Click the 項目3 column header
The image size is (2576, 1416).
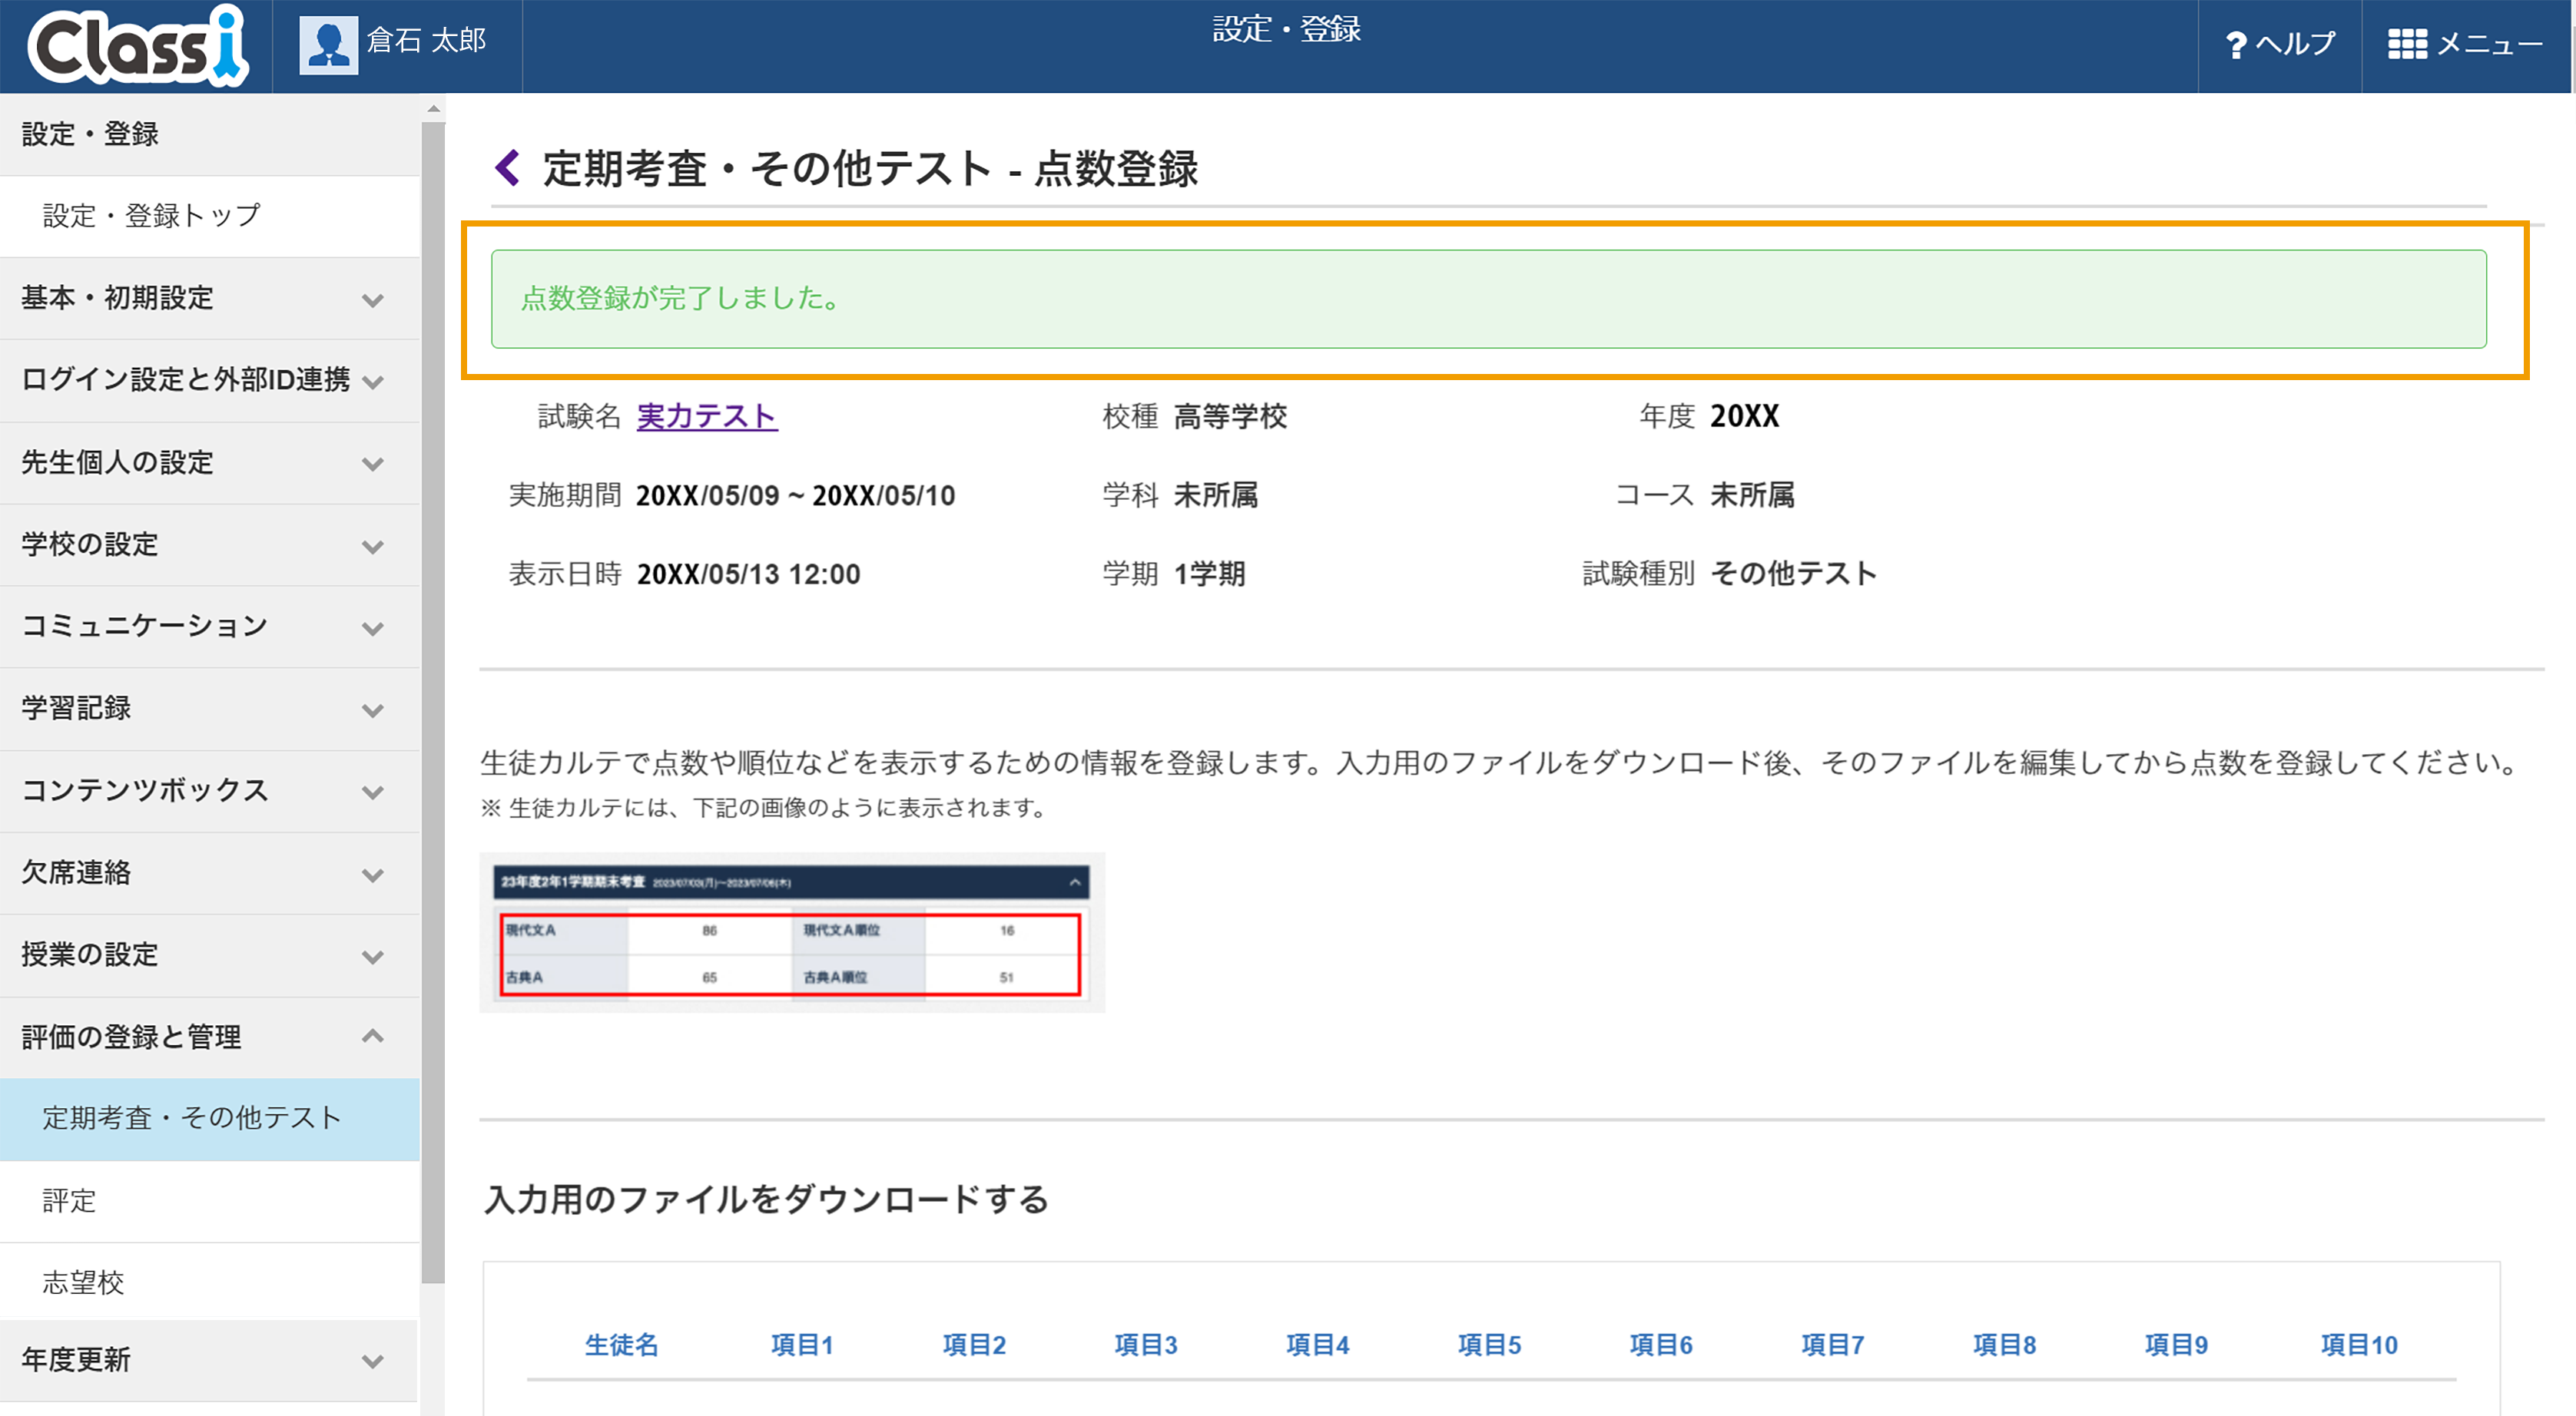tap(1146, 1345)
